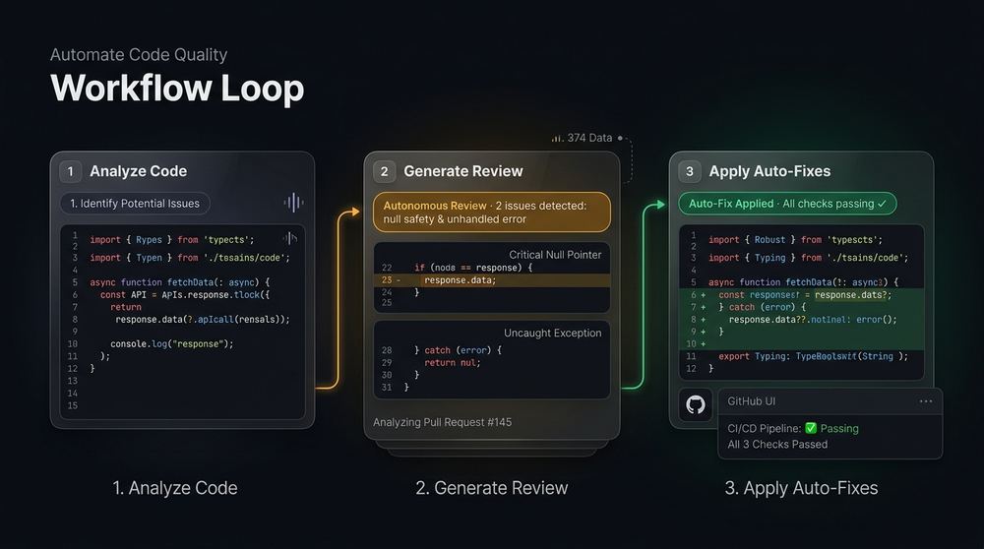Click 'CI/CD Pipeline:' label

[x=765, y=429]
